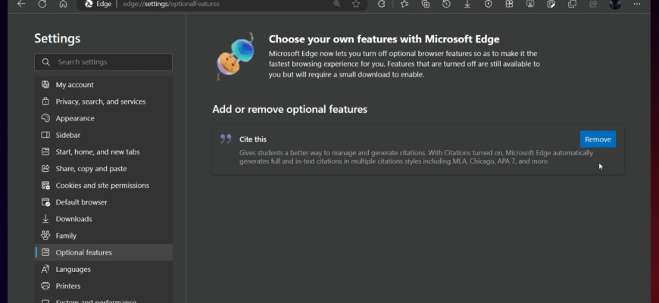
Task: Open the Languages settings section
Action: tap(73, 269)
